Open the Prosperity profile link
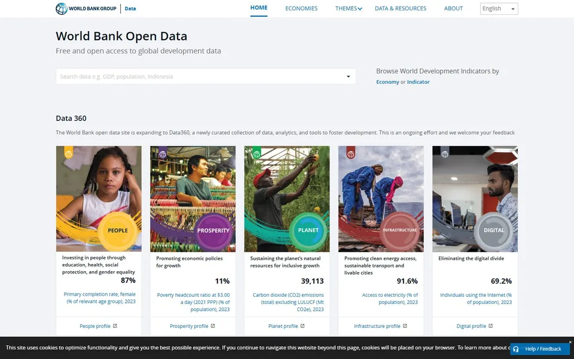This screenshot has height=359, width=574. coord(189,326)
